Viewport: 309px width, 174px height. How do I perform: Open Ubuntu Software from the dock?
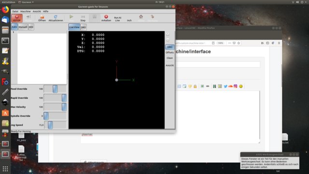coord(5,113)
